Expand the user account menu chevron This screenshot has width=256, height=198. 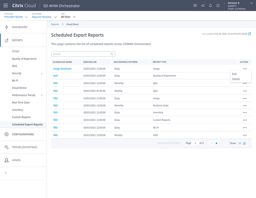251,3
